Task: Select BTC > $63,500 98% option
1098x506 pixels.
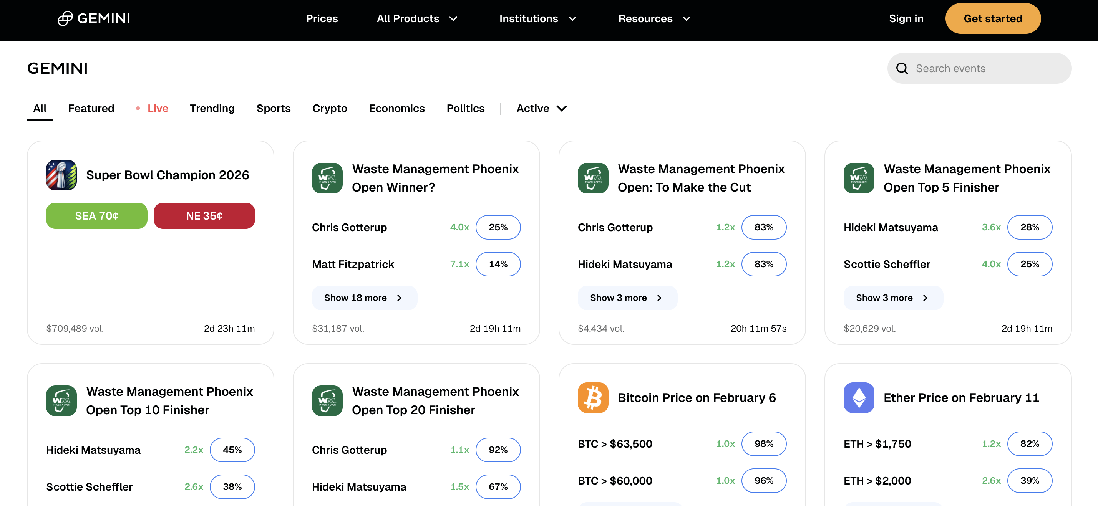Action: (763, 443)
